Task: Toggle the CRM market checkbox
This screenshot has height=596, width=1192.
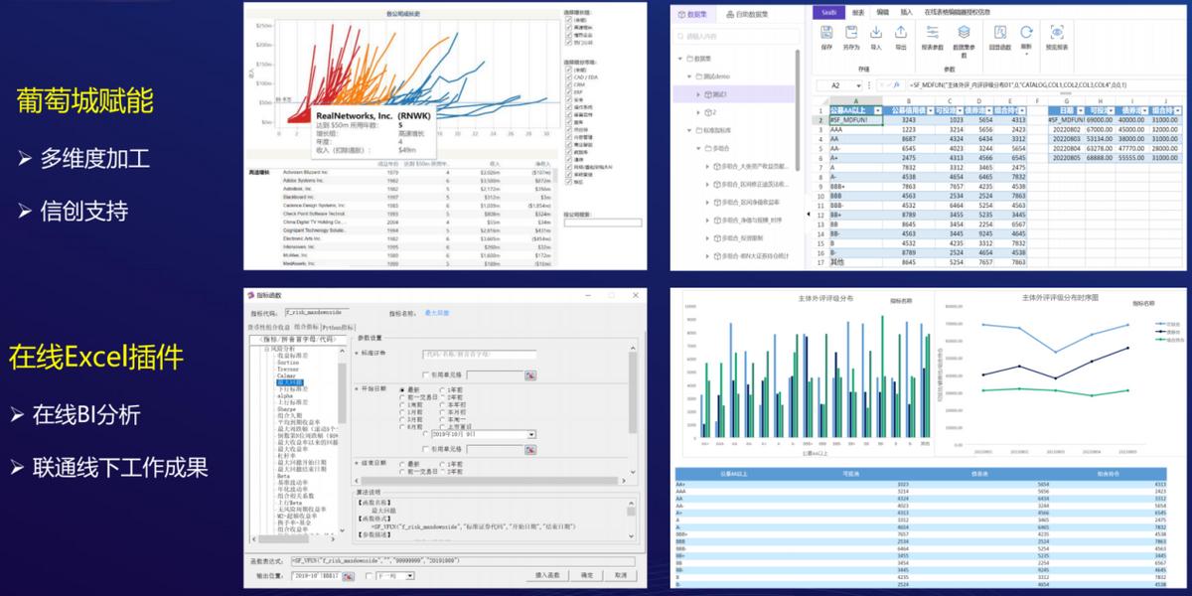Action: [x=569, y=85]
